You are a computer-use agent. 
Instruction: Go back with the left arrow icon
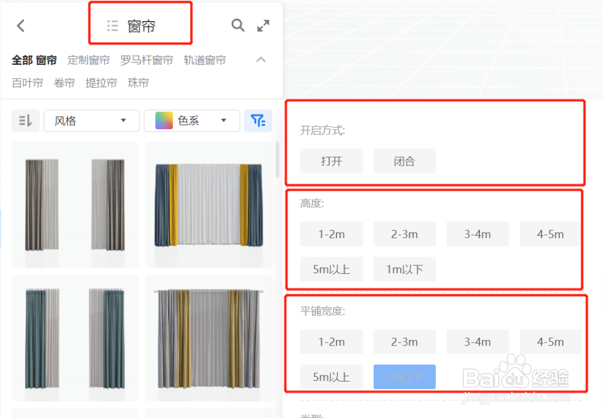(21, 26)
